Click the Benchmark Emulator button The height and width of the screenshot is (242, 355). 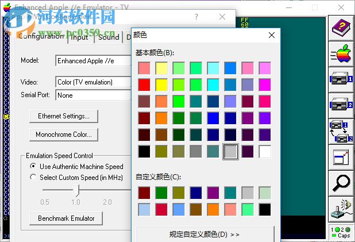click(x=66, y=218)
